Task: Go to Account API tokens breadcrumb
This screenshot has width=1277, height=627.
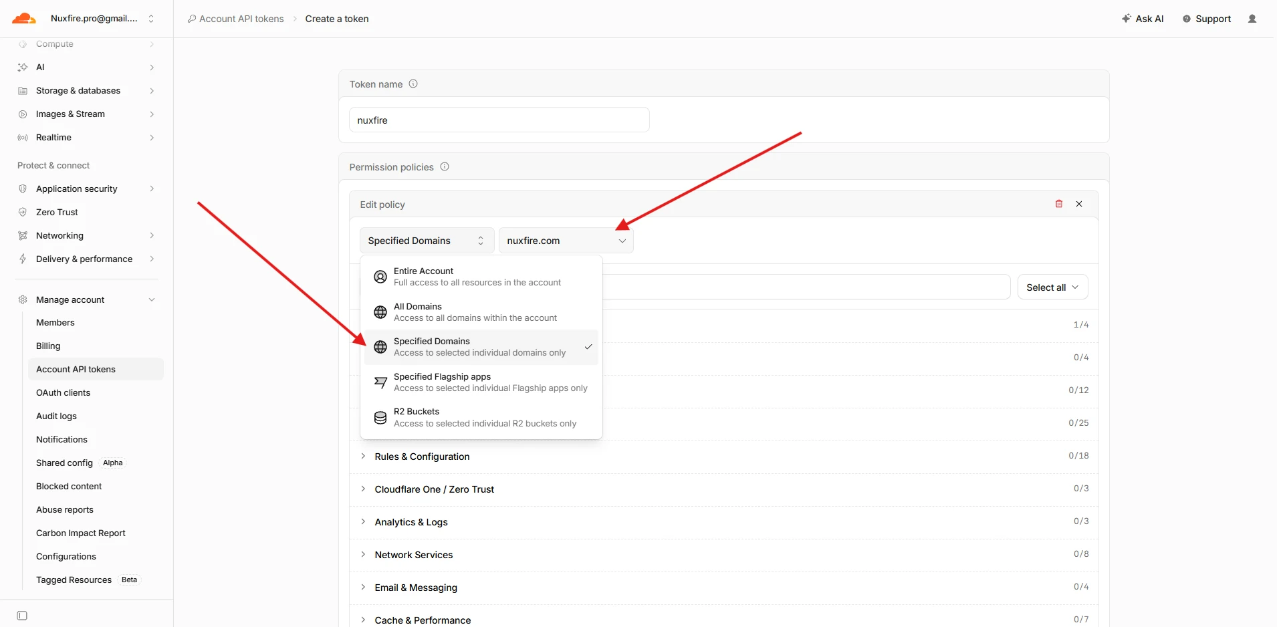Action: [235, 19]
